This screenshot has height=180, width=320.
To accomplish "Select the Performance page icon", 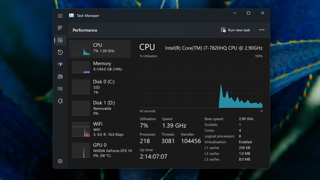I will coord(60,40).
